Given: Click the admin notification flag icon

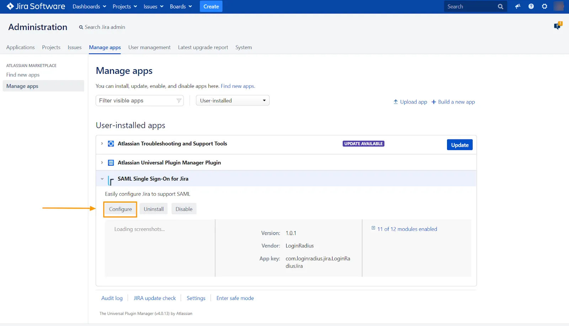Looking at the screenshot, I should click(558, 26).
